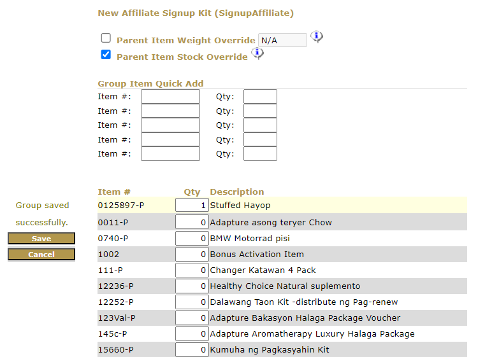This screenshot has height=357, width=492.
Task: Click info icon beside Parent Item Stock Override
Action: 257,53
